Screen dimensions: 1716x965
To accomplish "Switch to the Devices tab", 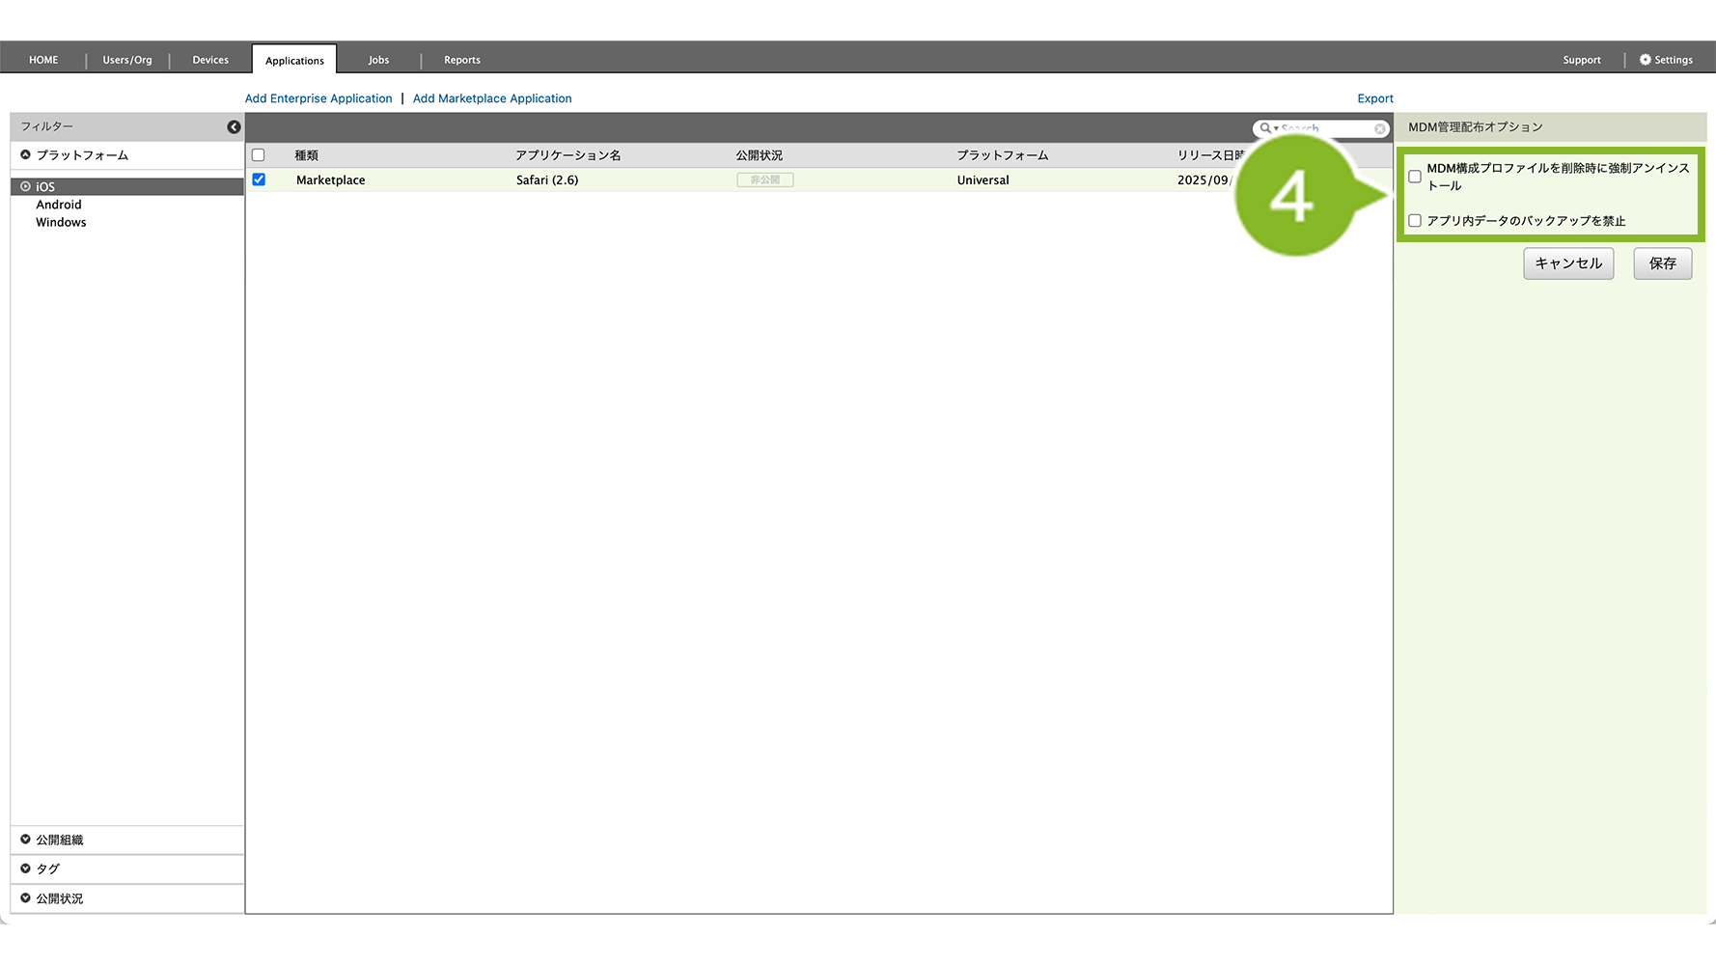I will 210,60.
